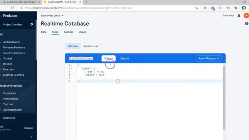Open a new browser tab
The height and width of the screenshot is (140, 249).
[x=86, y=2]
